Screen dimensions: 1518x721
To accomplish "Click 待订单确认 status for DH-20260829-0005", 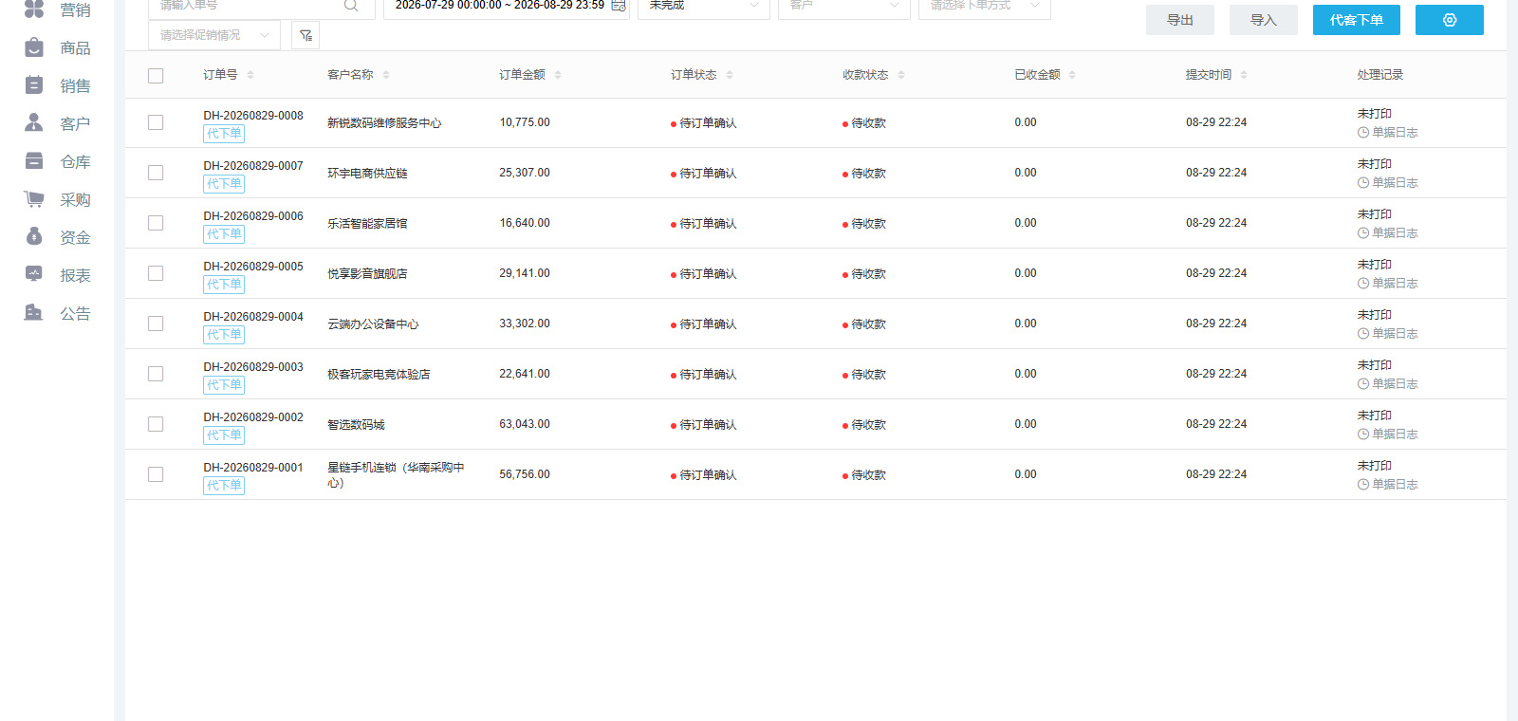I will [x=704, y=274].
